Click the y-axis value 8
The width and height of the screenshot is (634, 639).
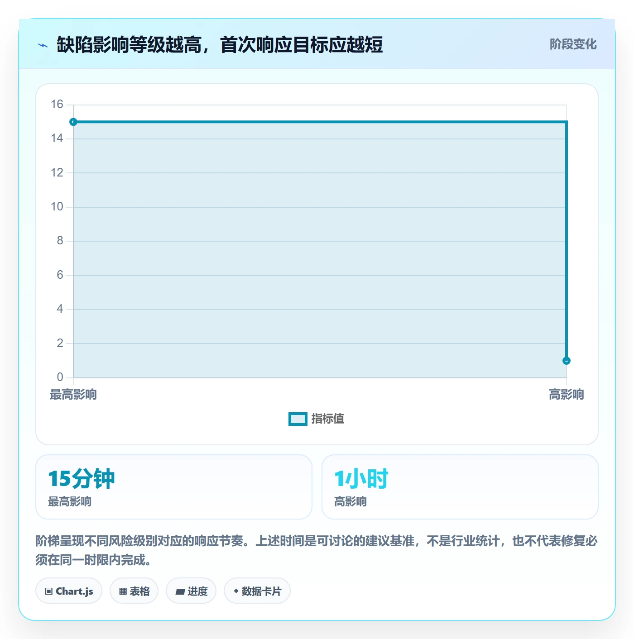pos(60,241)
